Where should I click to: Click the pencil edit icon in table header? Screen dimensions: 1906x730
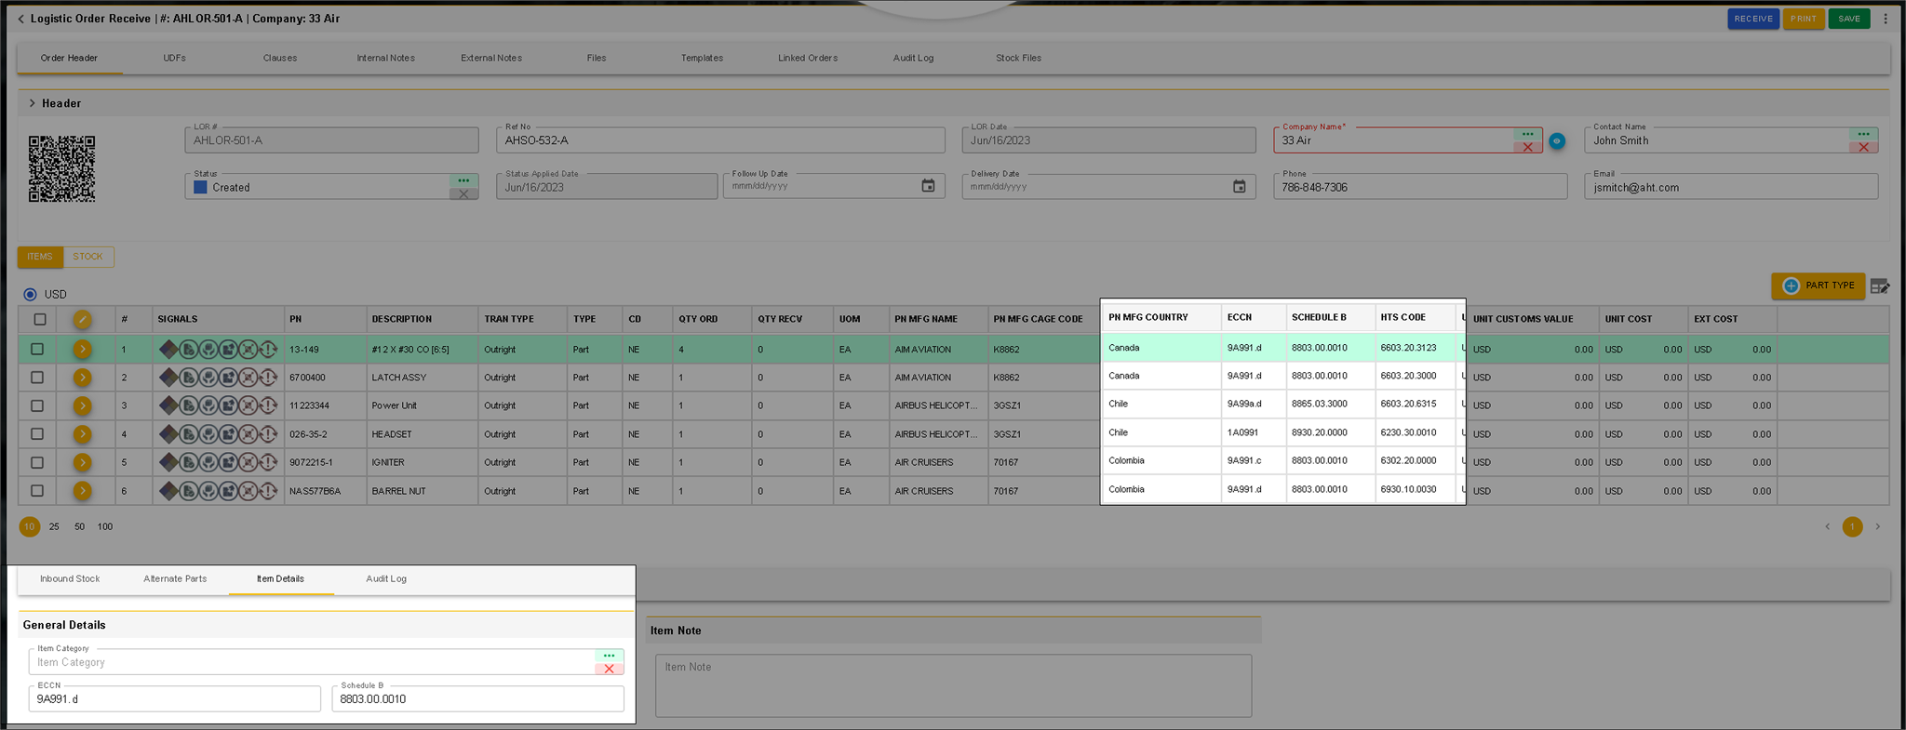[83, 319]
